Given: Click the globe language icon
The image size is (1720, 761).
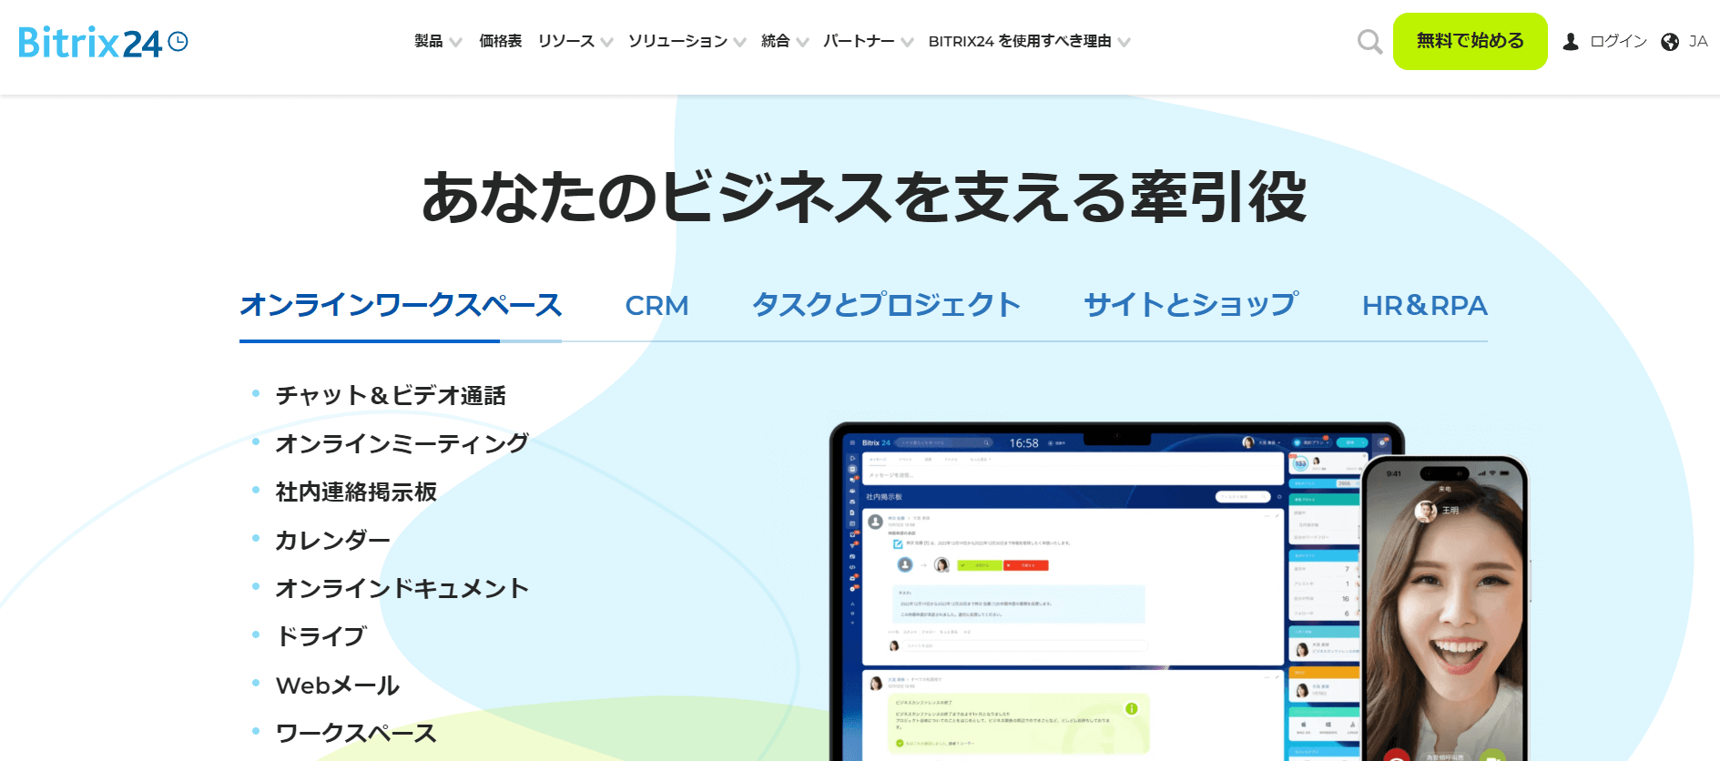Looking at the screenshot, I should (1670, 42).
